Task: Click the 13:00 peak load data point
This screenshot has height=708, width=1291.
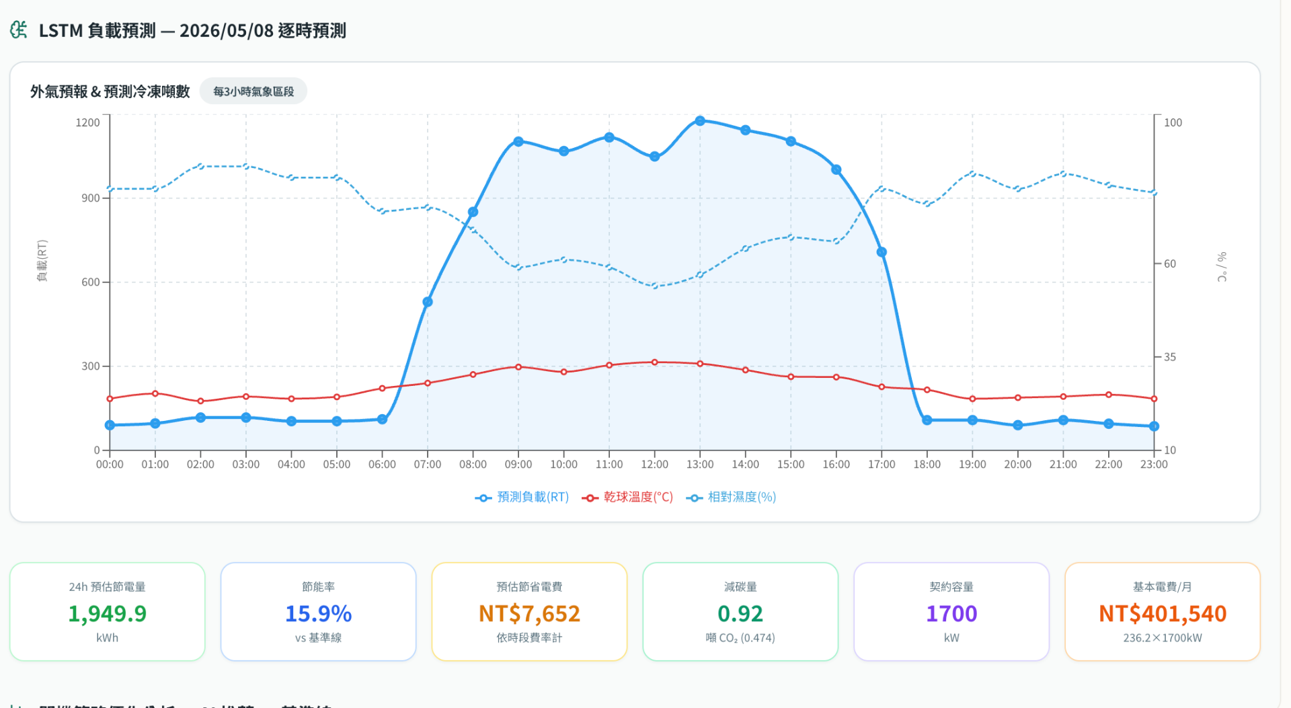Action: tap(700, 121)
